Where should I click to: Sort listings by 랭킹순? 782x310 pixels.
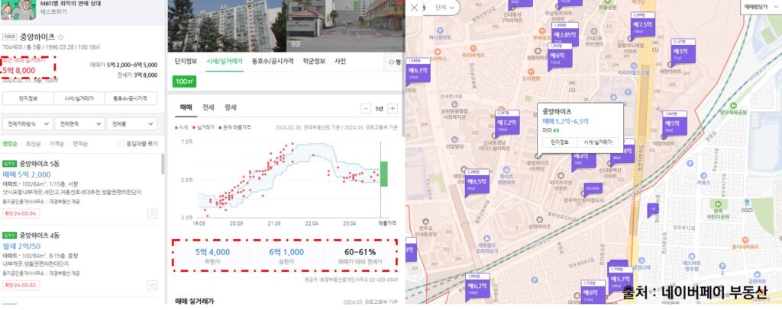pyautogui.click(x=10, y=144)
